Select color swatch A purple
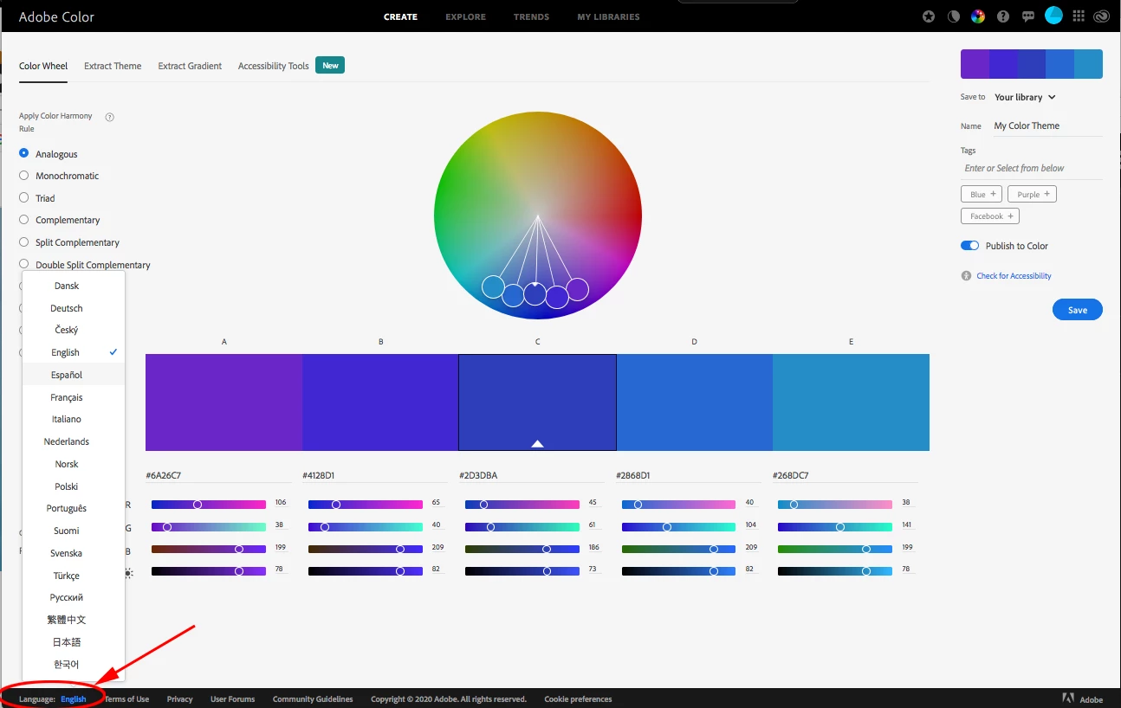 [224, 402]
